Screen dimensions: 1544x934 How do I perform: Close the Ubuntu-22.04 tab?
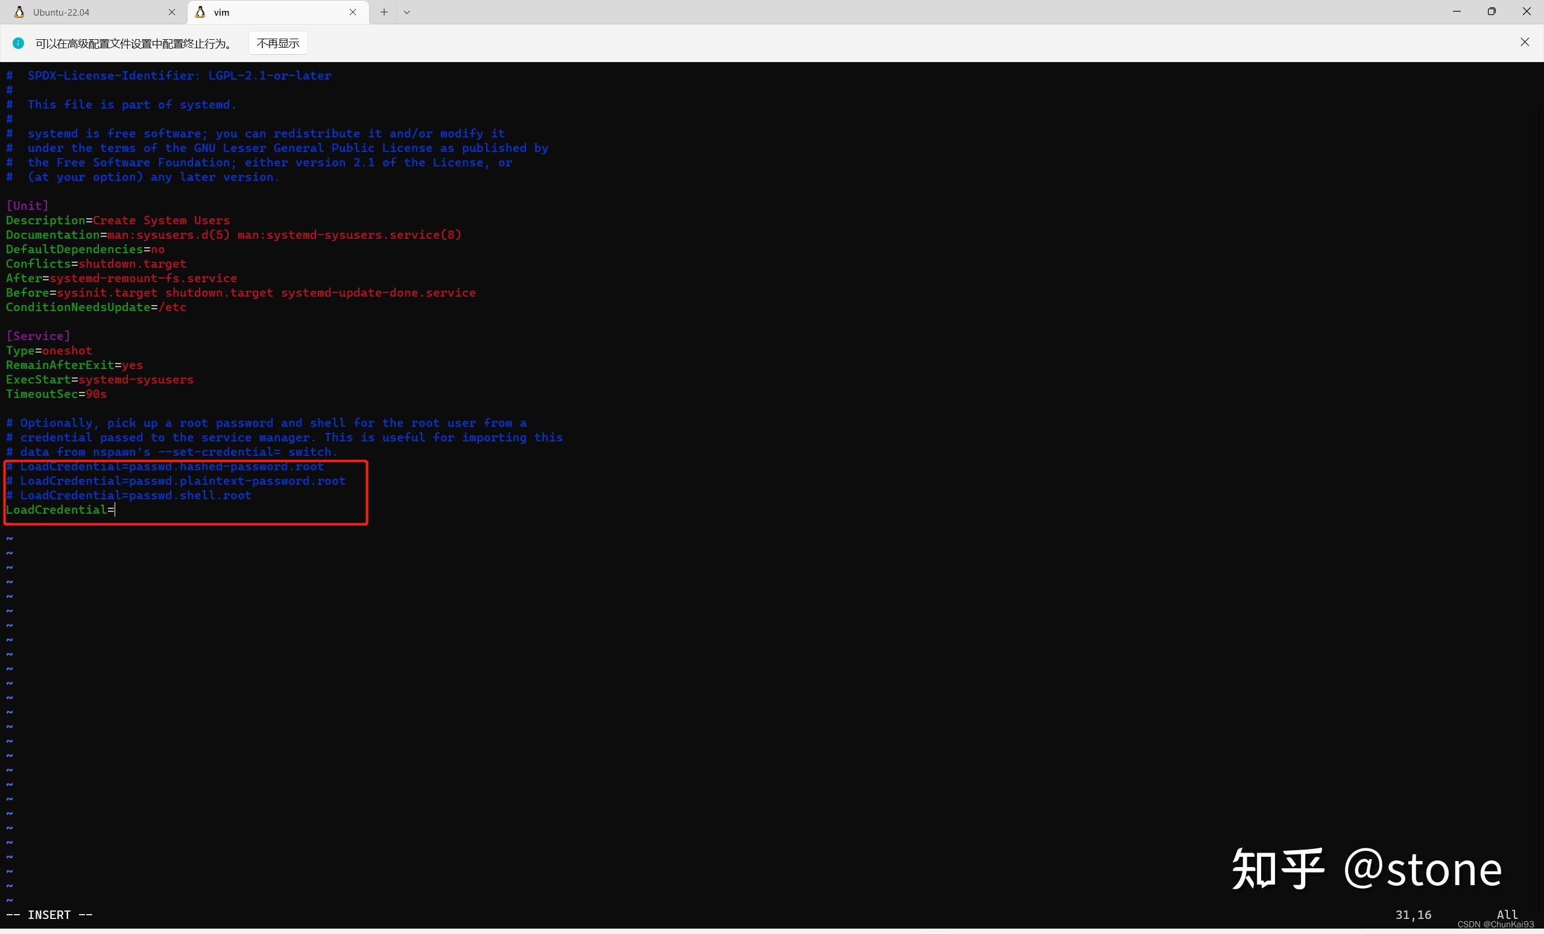point(172,12)
